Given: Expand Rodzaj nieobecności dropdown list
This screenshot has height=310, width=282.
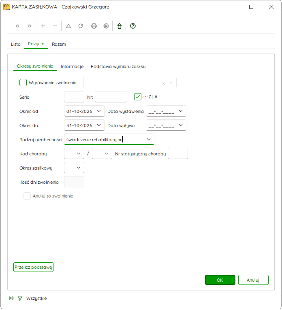Looking at the screenshot, I should pos(149,139).
